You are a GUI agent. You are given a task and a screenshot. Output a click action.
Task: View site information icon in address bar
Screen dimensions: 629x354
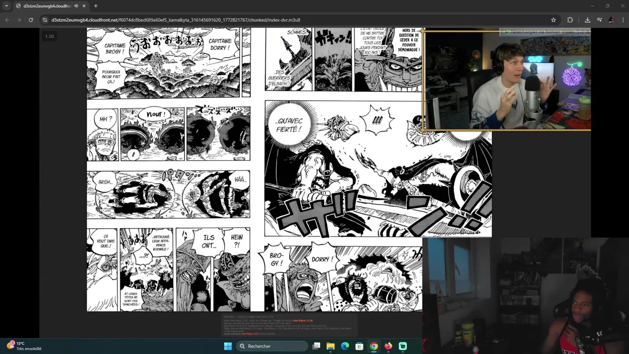tap(45, 20)
